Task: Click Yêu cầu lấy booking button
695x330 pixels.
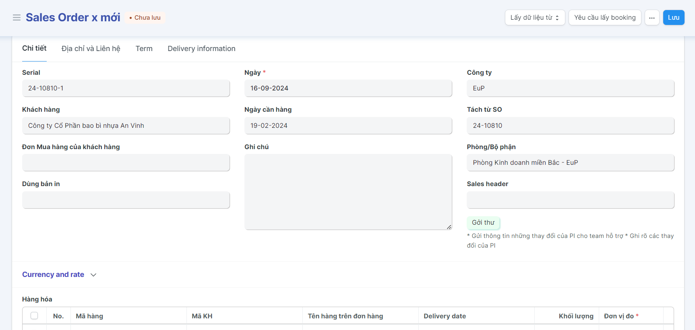Action: tap(604, 18)
